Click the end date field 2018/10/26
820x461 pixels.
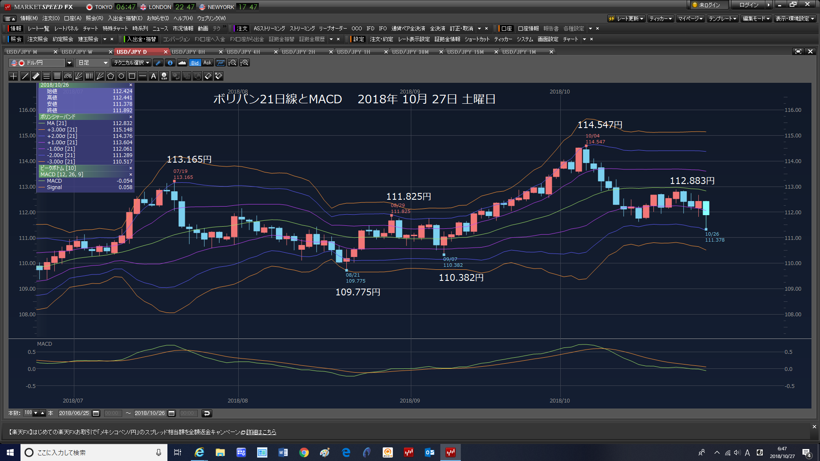click(x=149, y=413)
